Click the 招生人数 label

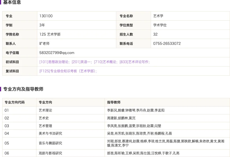tap(126, 34)
